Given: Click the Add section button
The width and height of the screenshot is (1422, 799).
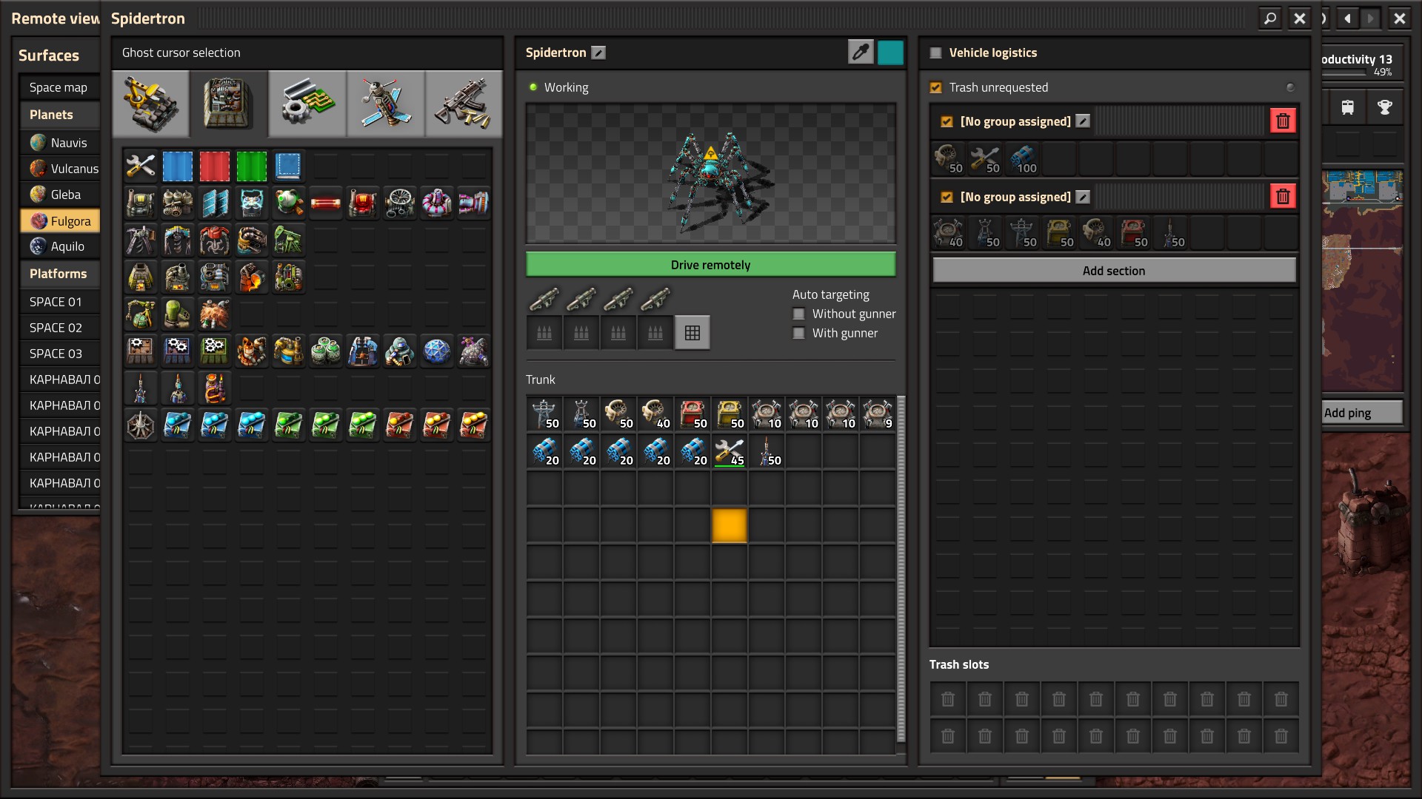Looking at the screenshot, I should pos(1114,271).
